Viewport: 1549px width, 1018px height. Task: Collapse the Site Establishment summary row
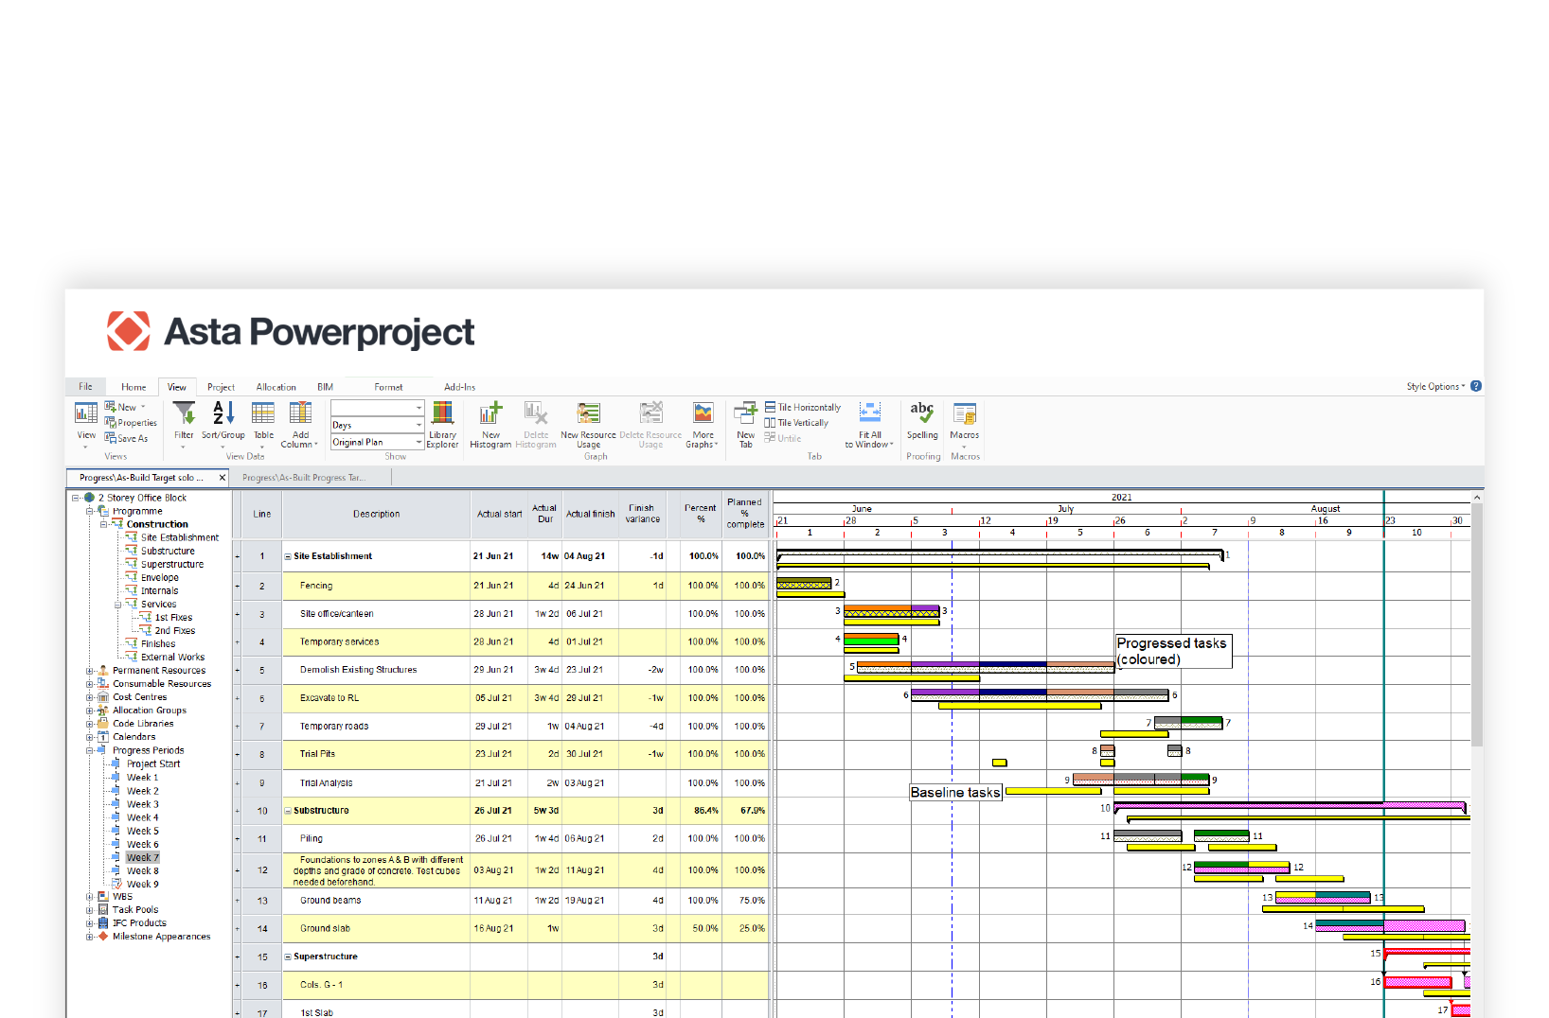click(288, 556)
